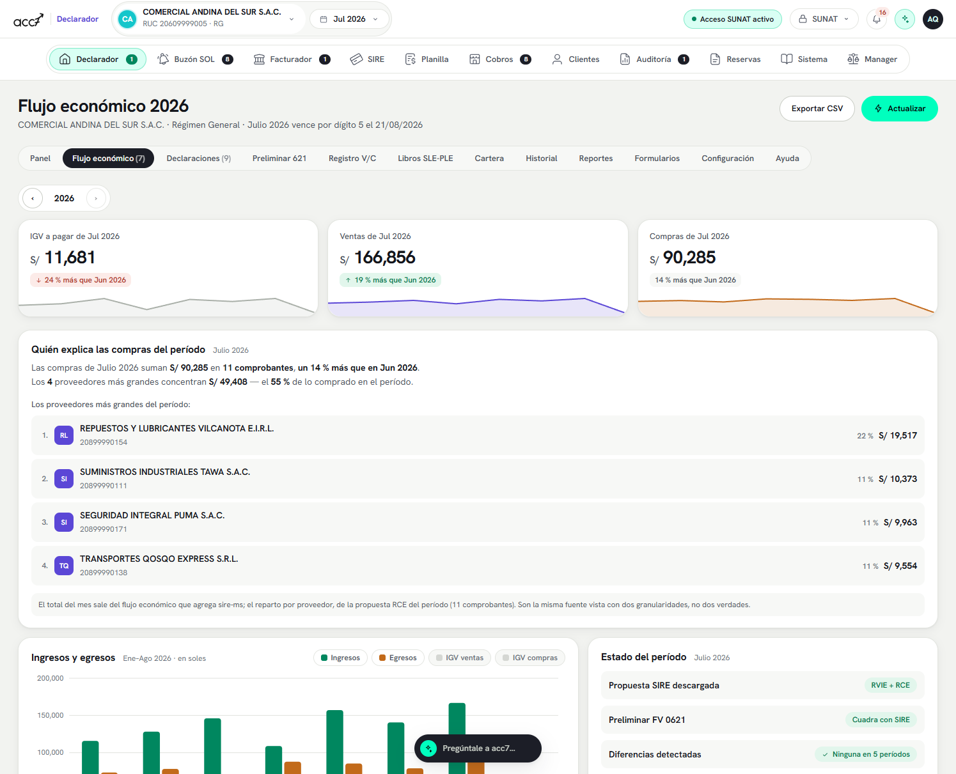Click the green AI sparkle icon in the header
The height and width of the screenshot is (774, 956).
click(905, 19)
